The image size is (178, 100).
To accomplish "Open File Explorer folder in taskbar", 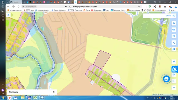I will (x=23, y=98).
